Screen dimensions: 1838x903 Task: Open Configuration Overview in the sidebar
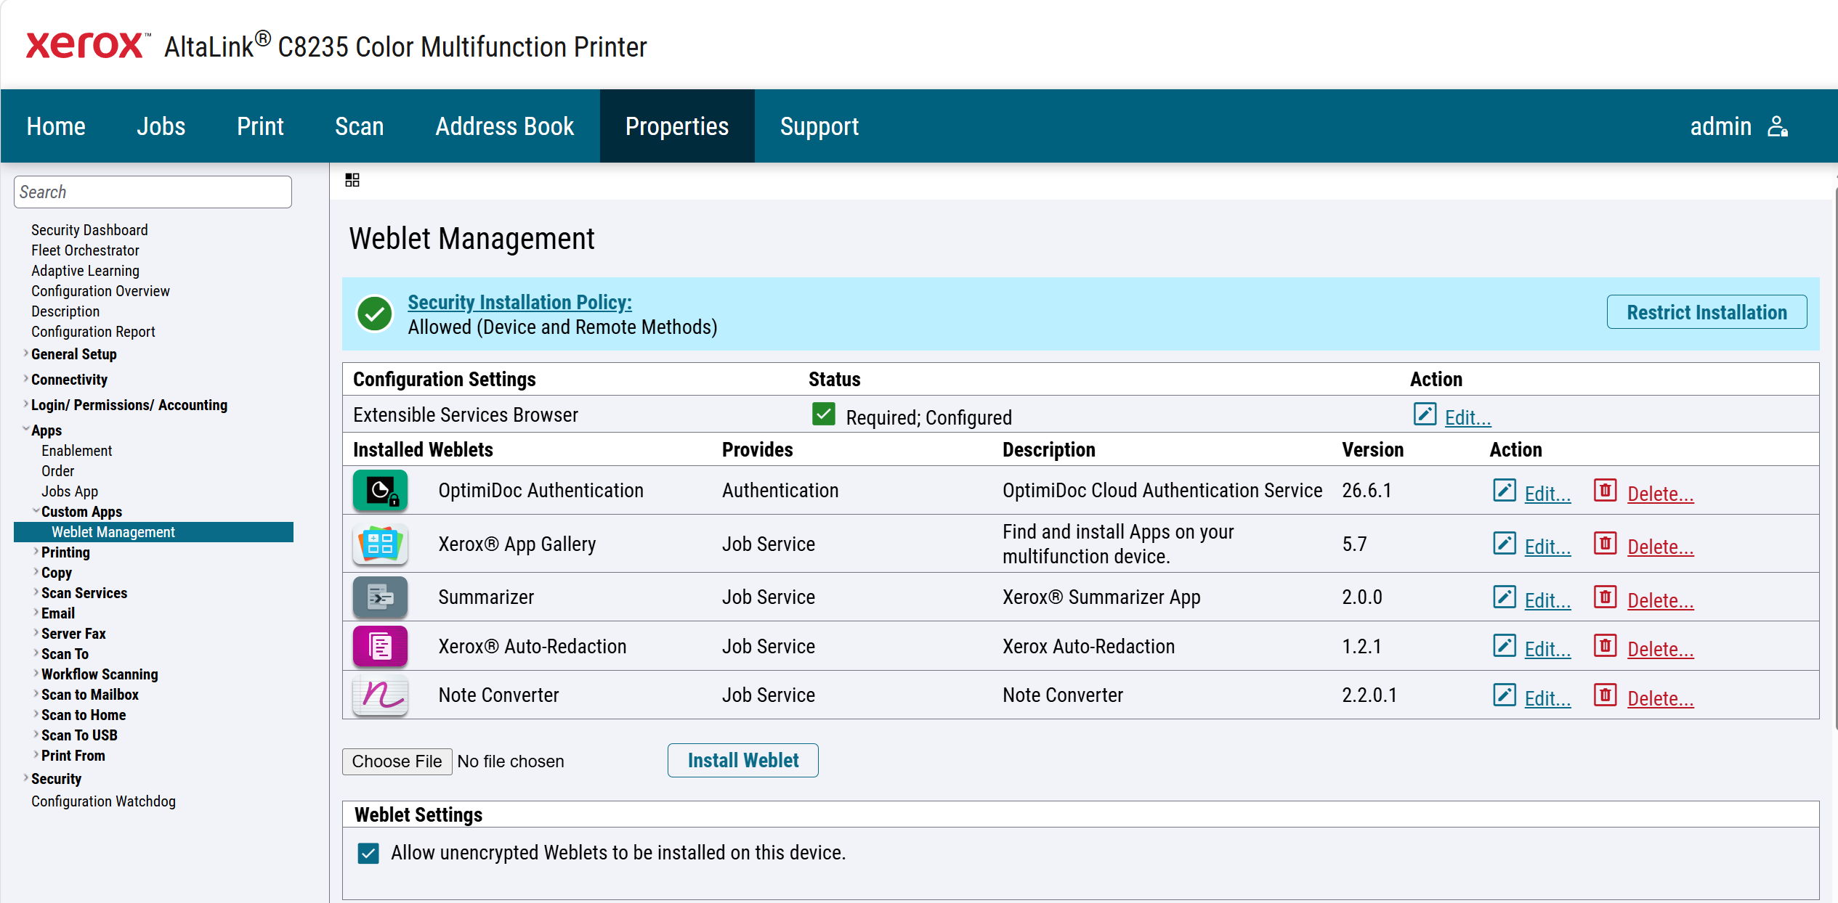pos(100,290)
